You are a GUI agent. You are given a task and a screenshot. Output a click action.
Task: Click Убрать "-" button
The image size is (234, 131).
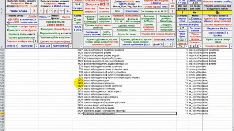coord(45,17)
